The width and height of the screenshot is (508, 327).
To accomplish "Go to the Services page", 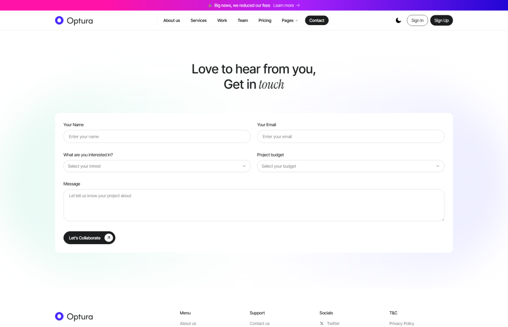I will coord(198,20).
